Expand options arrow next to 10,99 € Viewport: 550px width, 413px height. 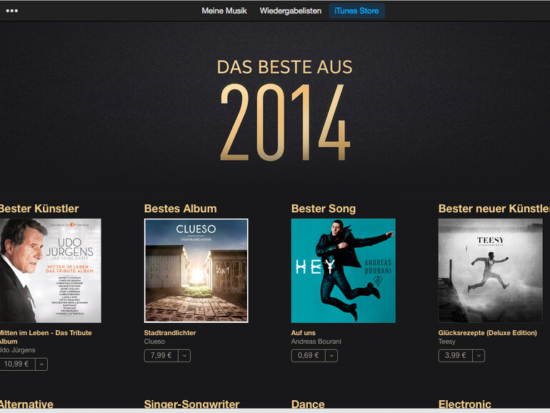41,364
